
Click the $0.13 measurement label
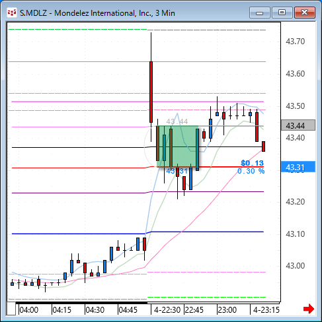point(252,163)
